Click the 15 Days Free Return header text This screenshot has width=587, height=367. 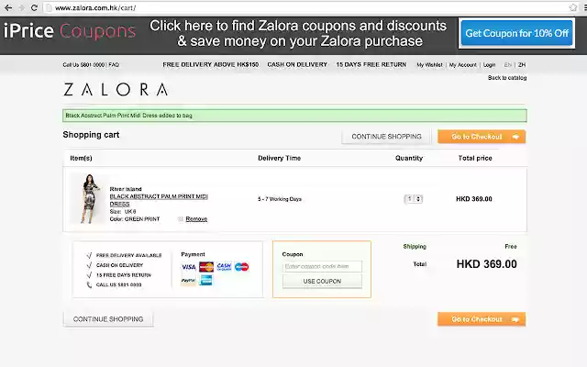pyautogui.click(x=371, y=65)
